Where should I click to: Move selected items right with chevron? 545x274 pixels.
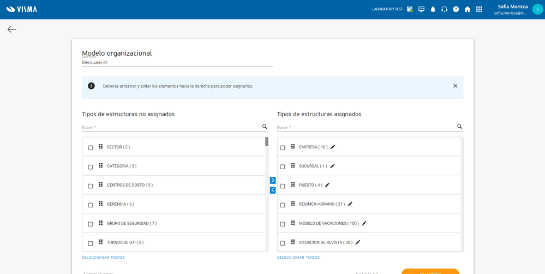coord(273,180)
